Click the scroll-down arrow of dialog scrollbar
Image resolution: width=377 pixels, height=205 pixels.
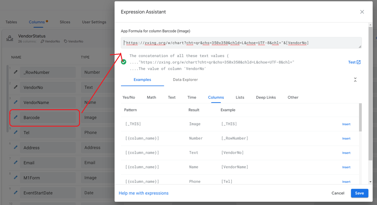click(370, 182)
